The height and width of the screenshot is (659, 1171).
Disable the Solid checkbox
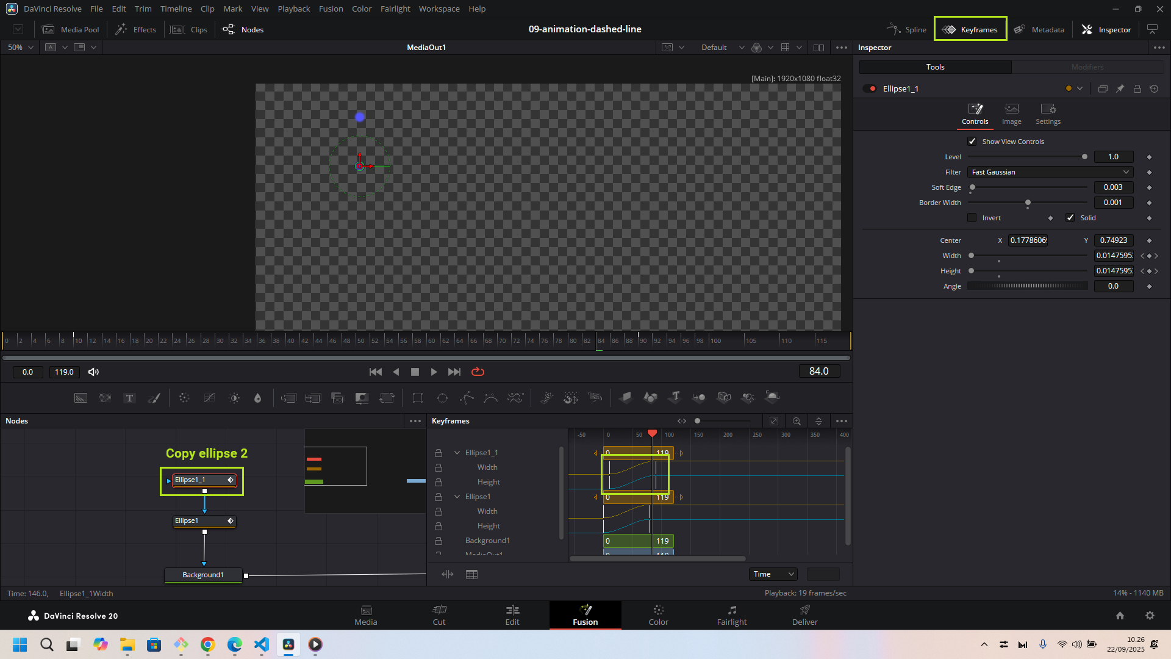tap(1070, 218)
